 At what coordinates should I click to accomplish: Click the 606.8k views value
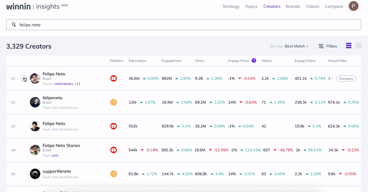tap(201, 174)
